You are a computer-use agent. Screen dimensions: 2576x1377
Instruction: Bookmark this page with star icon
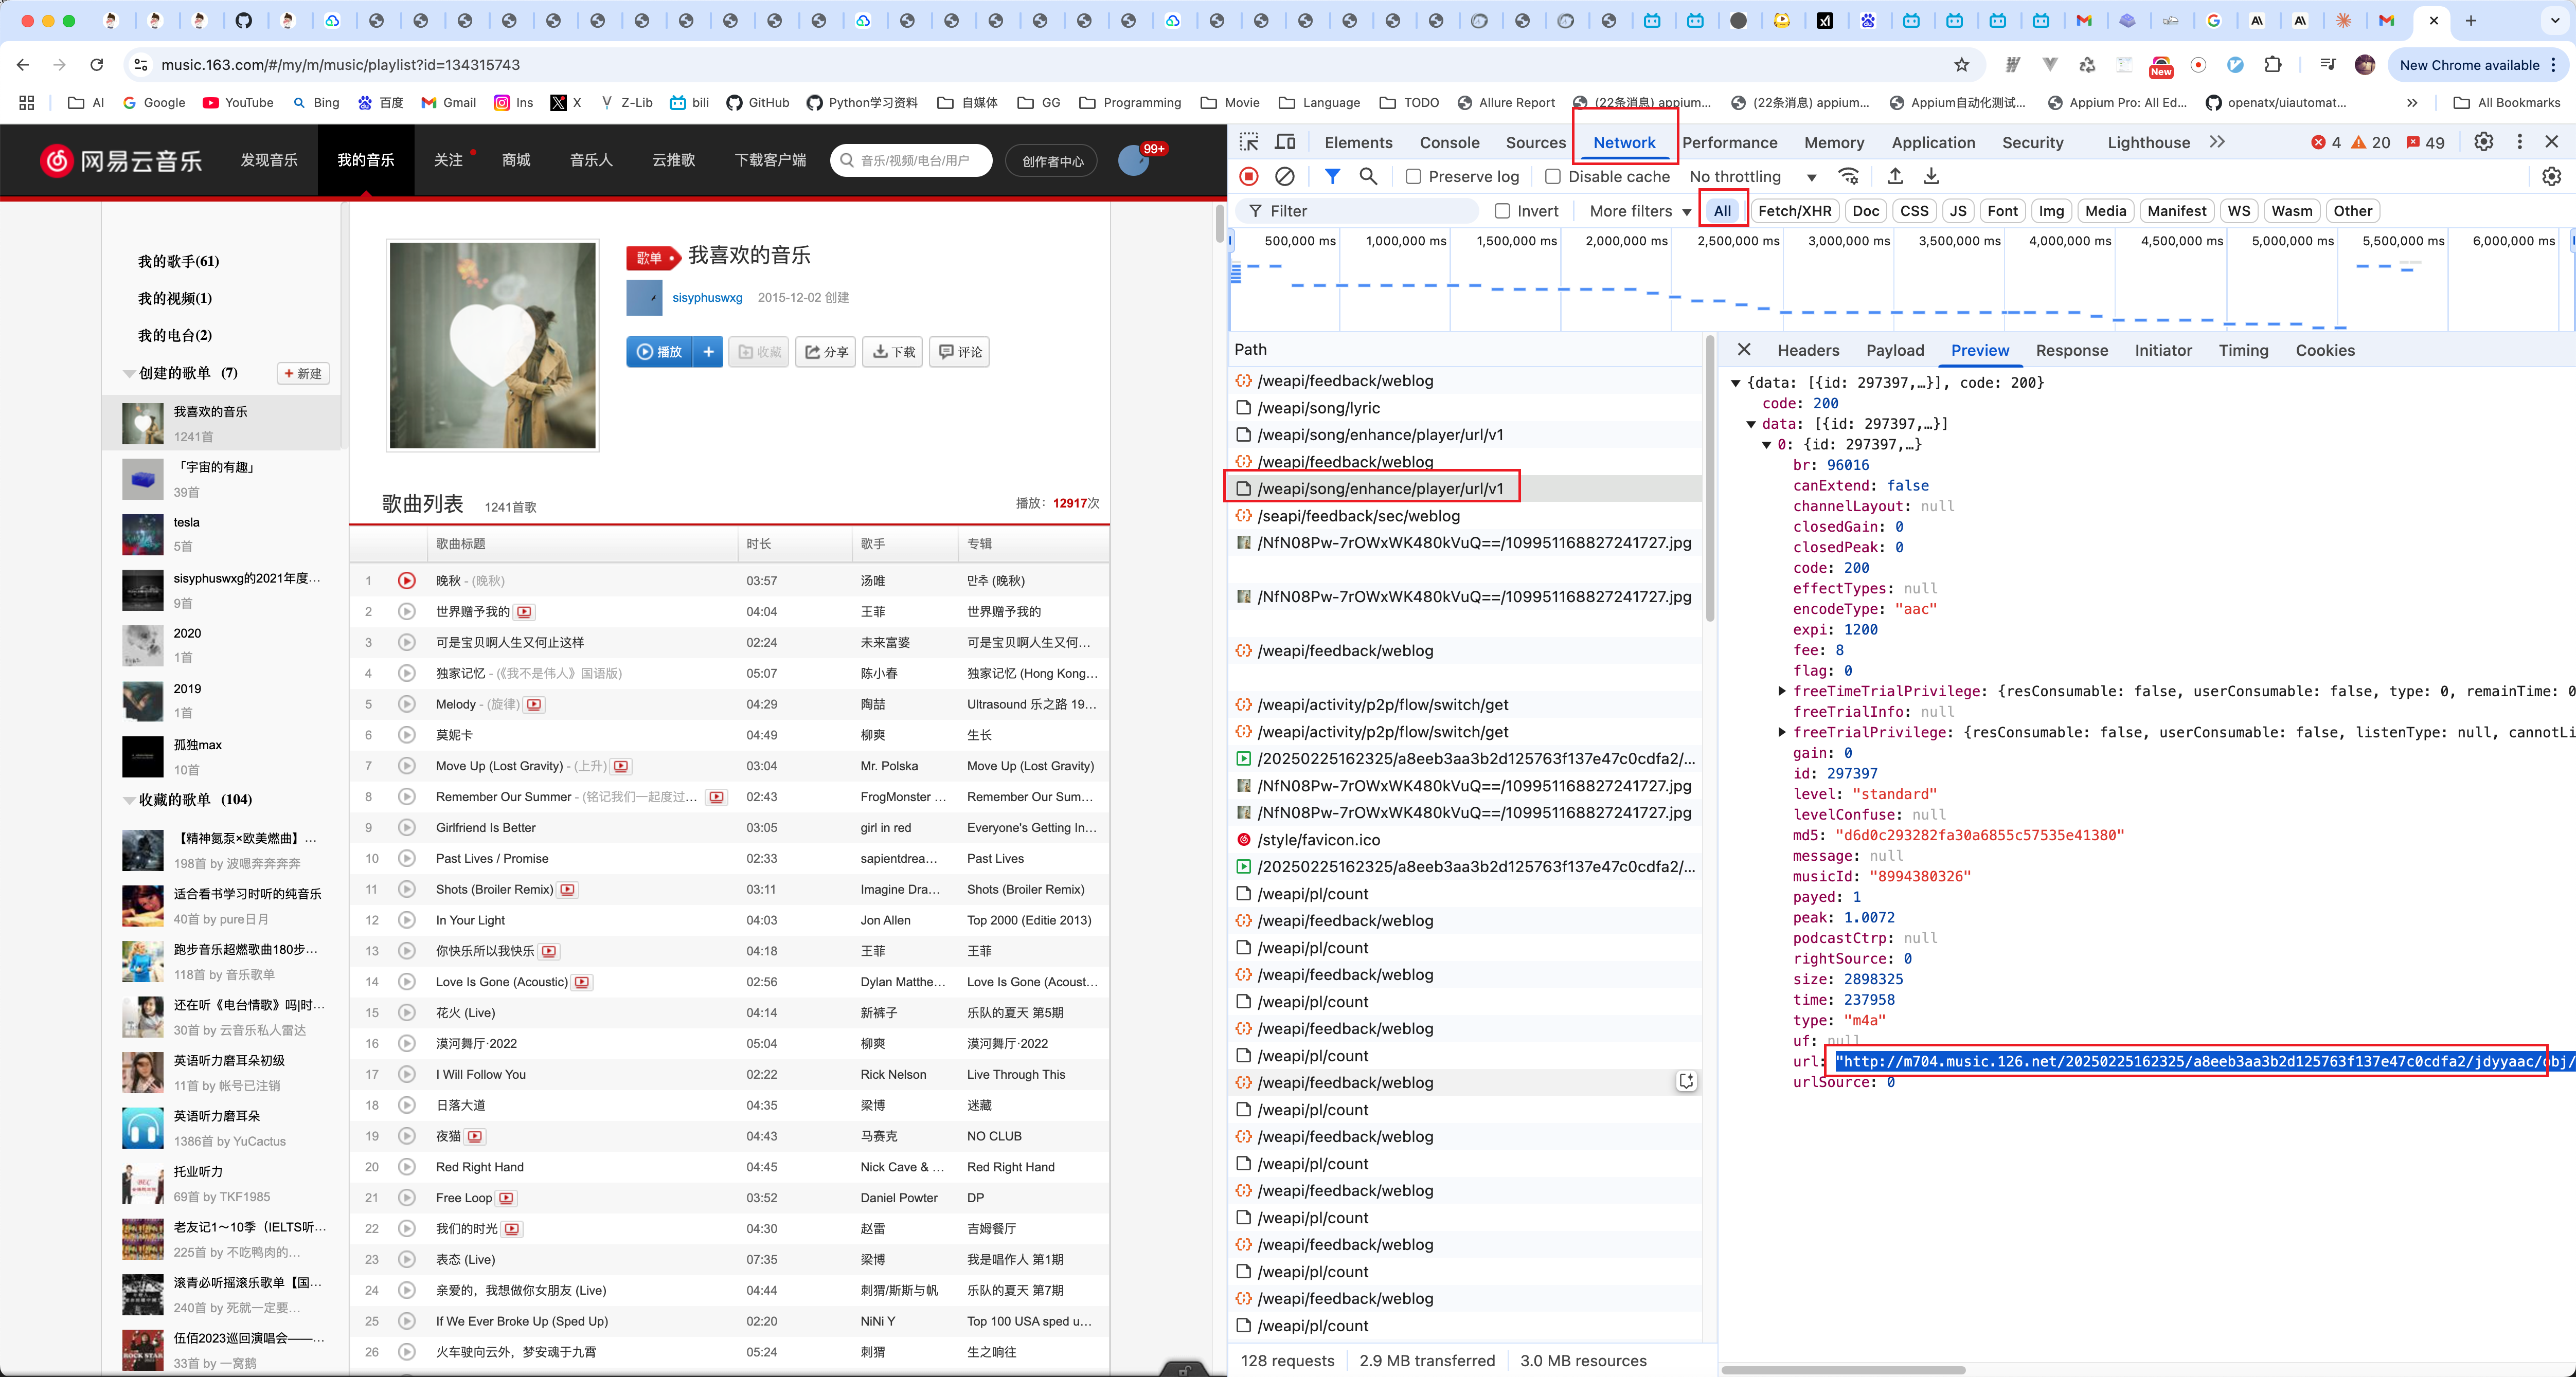tap(1962, 65)
